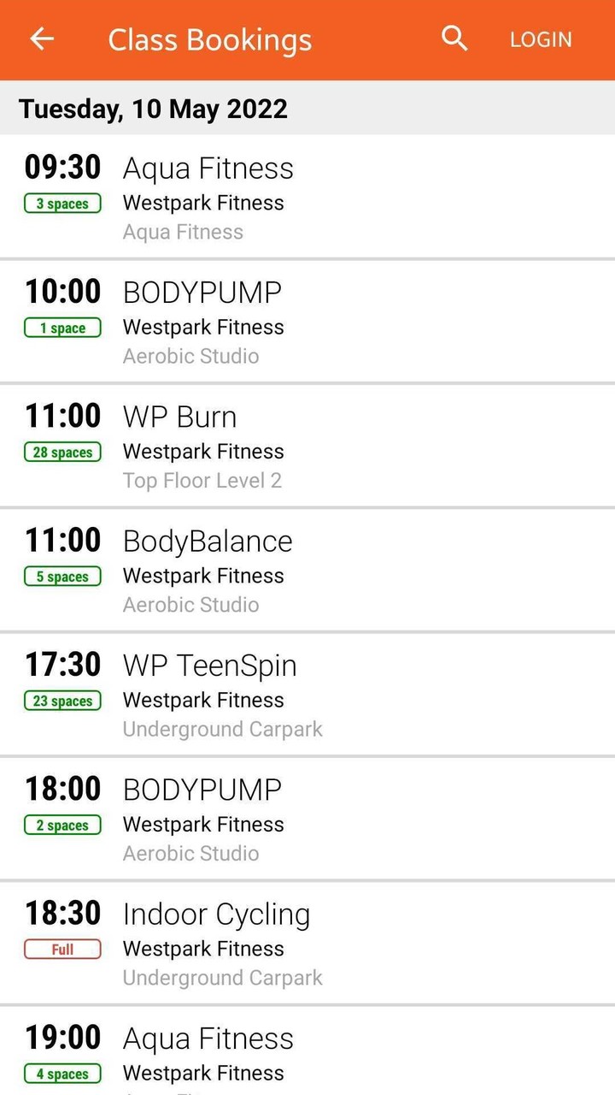Select the 23 spaces badge for WP TeenSpin
The height and width of the screenshot is (1095, 615).
(62, 701)
